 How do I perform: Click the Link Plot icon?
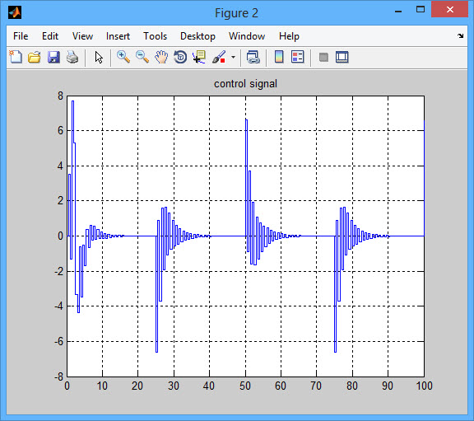point(253,57)
